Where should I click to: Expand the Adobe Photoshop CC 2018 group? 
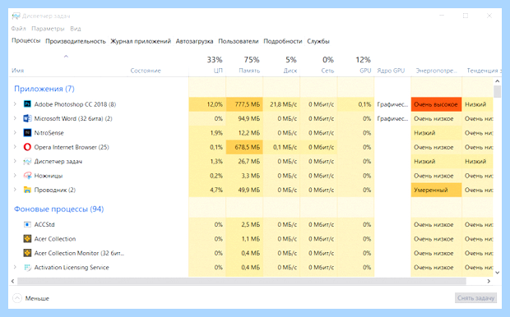(15, 104)
